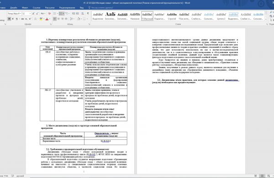Apply paragraph shading with the paint bucket
This screenshot has height=178, width=274.
click(x=79, y=19)
